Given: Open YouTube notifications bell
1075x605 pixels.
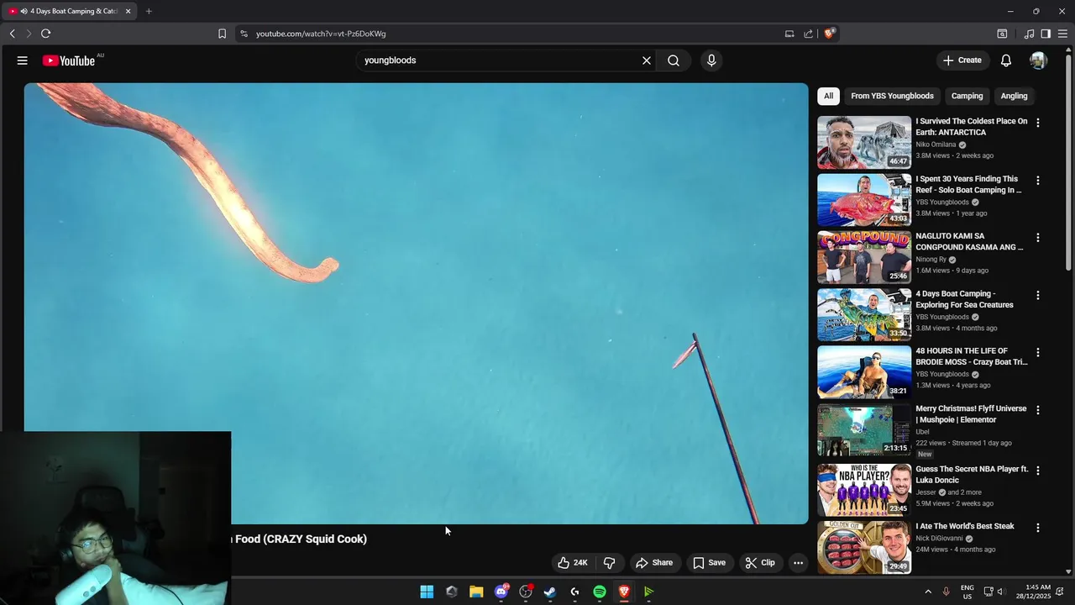Looking at the screenshot, I should click(1006, 60).
